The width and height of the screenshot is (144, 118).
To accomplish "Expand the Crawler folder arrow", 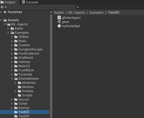I will 12,45.
